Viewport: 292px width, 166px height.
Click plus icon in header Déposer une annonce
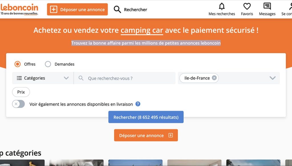point(54,9)
